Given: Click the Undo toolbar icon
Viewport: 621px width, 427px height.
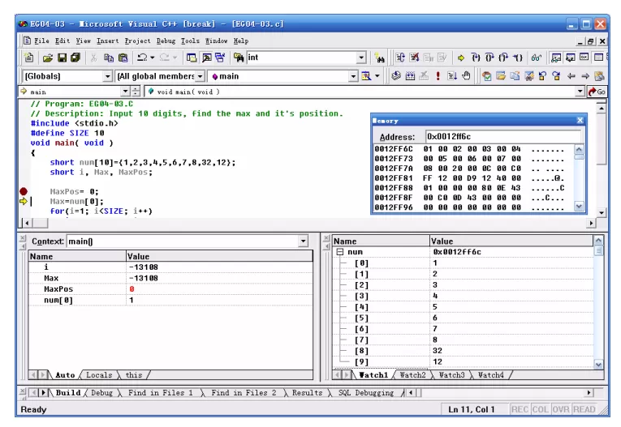Looking at the screenshot, I should click(x=142, y=58).
